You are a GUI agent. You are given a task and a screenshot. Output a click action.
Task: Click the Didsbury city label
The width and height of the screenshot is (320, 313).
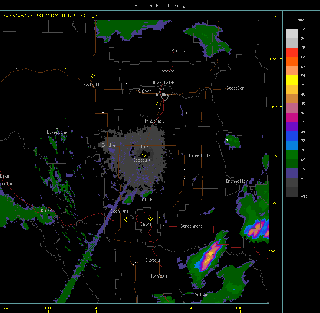(x=143, y=160)
